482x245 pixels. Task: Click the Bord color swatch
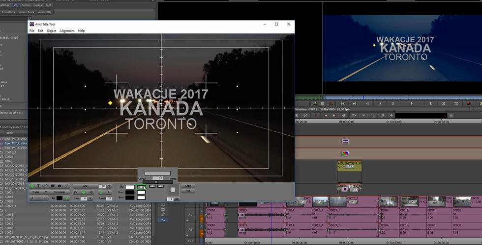(x=130, y=197)
